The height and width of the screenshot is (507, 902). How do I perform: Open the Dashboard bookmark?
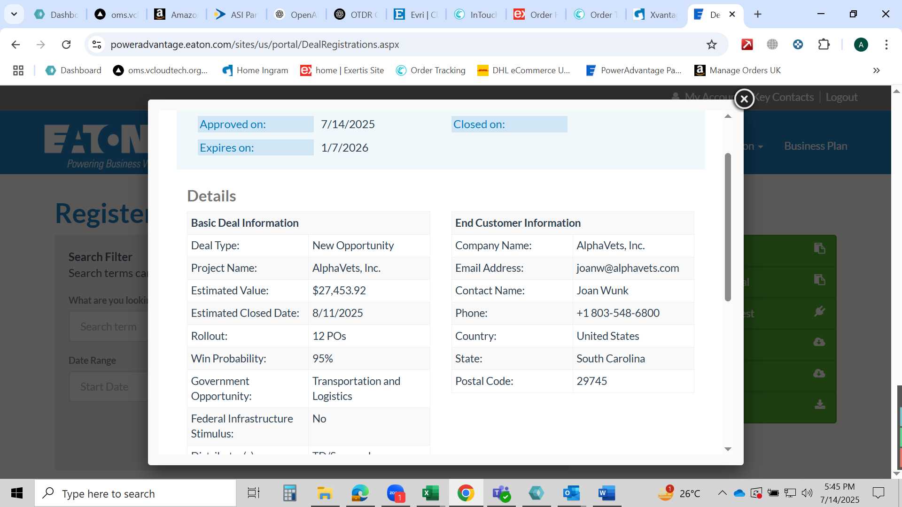click(73, 70)
